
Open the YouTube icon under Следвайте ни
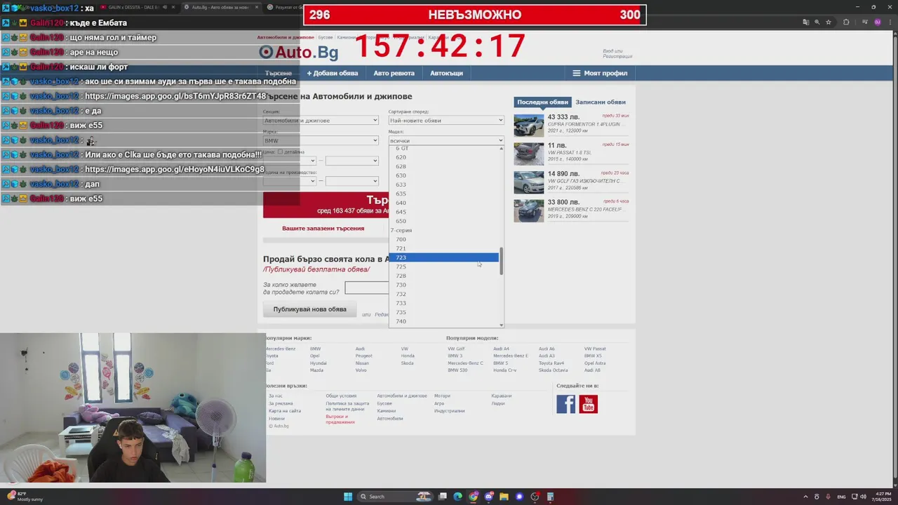(589, 404)
